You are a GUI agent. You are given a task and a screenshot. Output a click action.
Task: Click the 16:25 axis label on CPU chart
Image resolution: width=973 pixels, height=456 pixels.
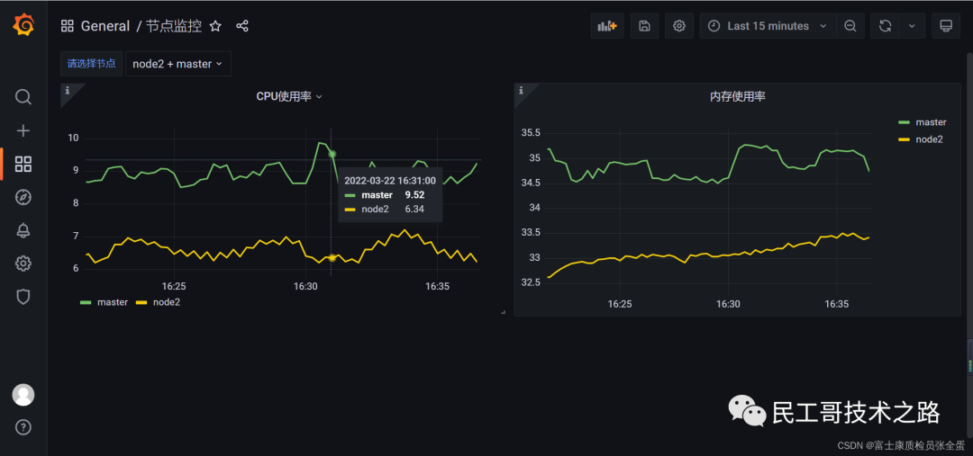coord(175,286)
